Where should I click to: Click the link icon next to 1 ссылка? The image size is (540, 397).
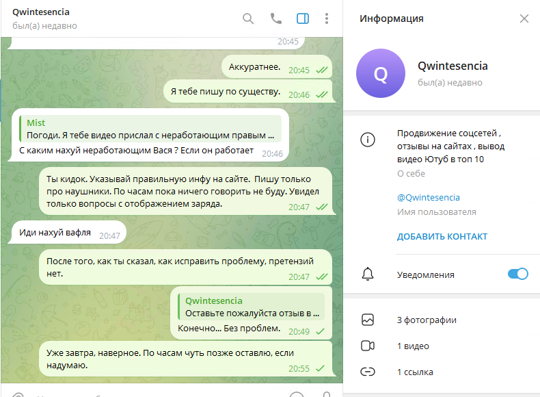coord(368,372)
